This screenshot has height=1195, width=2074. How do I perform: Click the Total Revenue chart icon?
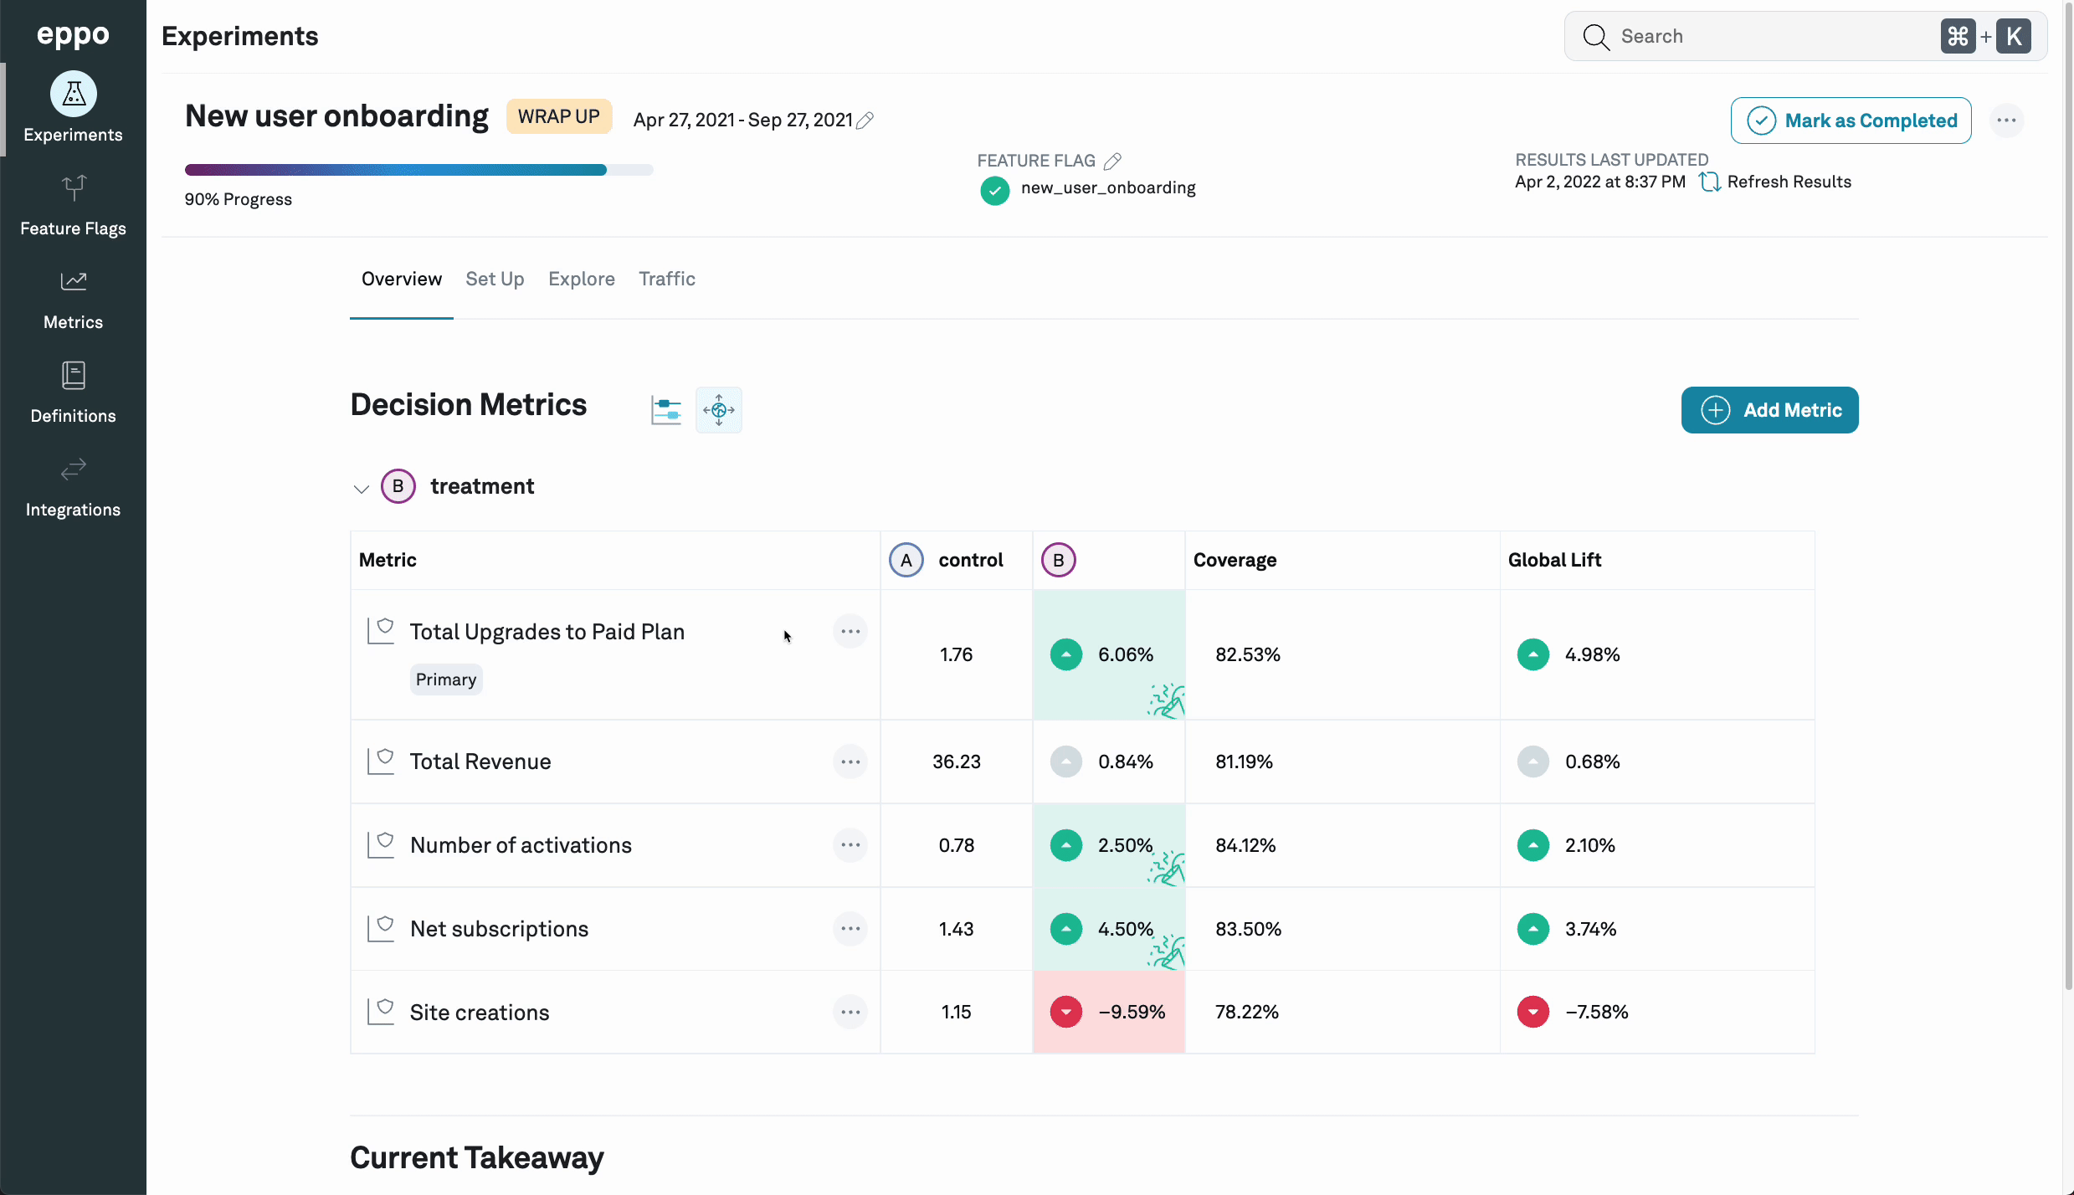pos(381,761)
